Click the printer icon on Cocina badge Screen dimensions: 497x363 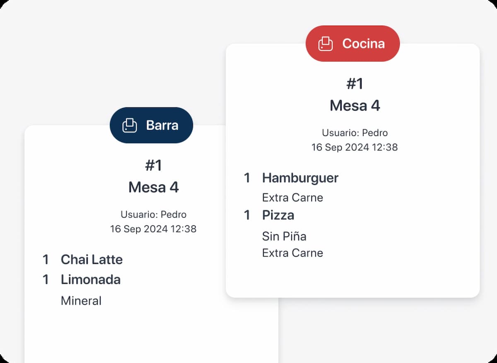click(x=326, y=44)
